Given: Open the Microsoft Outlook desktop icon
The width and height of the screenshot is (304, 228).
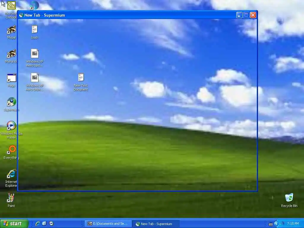Looking at the screenshot, I should [11, 6].
